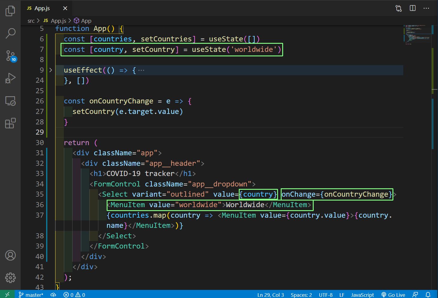438x298 pixels.
Task: Click className="app__header" text
Action: [151, 163]
